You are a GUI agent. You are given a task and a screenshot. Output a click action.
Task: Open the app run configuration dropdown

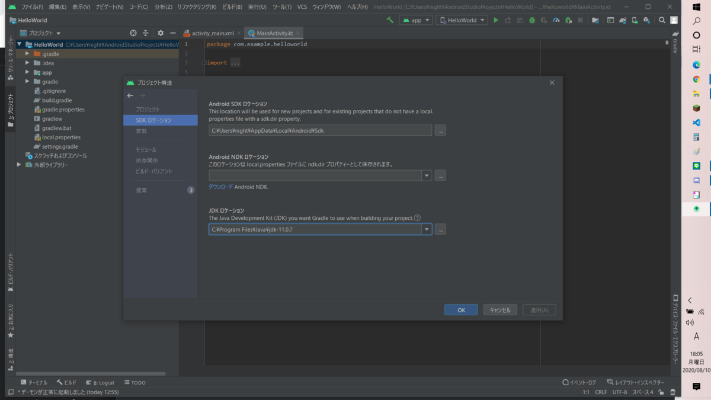(x=416, y=20)
